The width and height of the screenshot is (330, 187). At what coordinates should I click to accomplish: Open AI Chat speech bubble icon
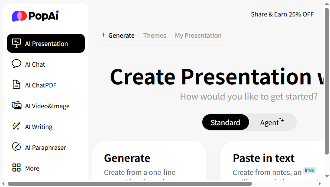tap(16, 64)
